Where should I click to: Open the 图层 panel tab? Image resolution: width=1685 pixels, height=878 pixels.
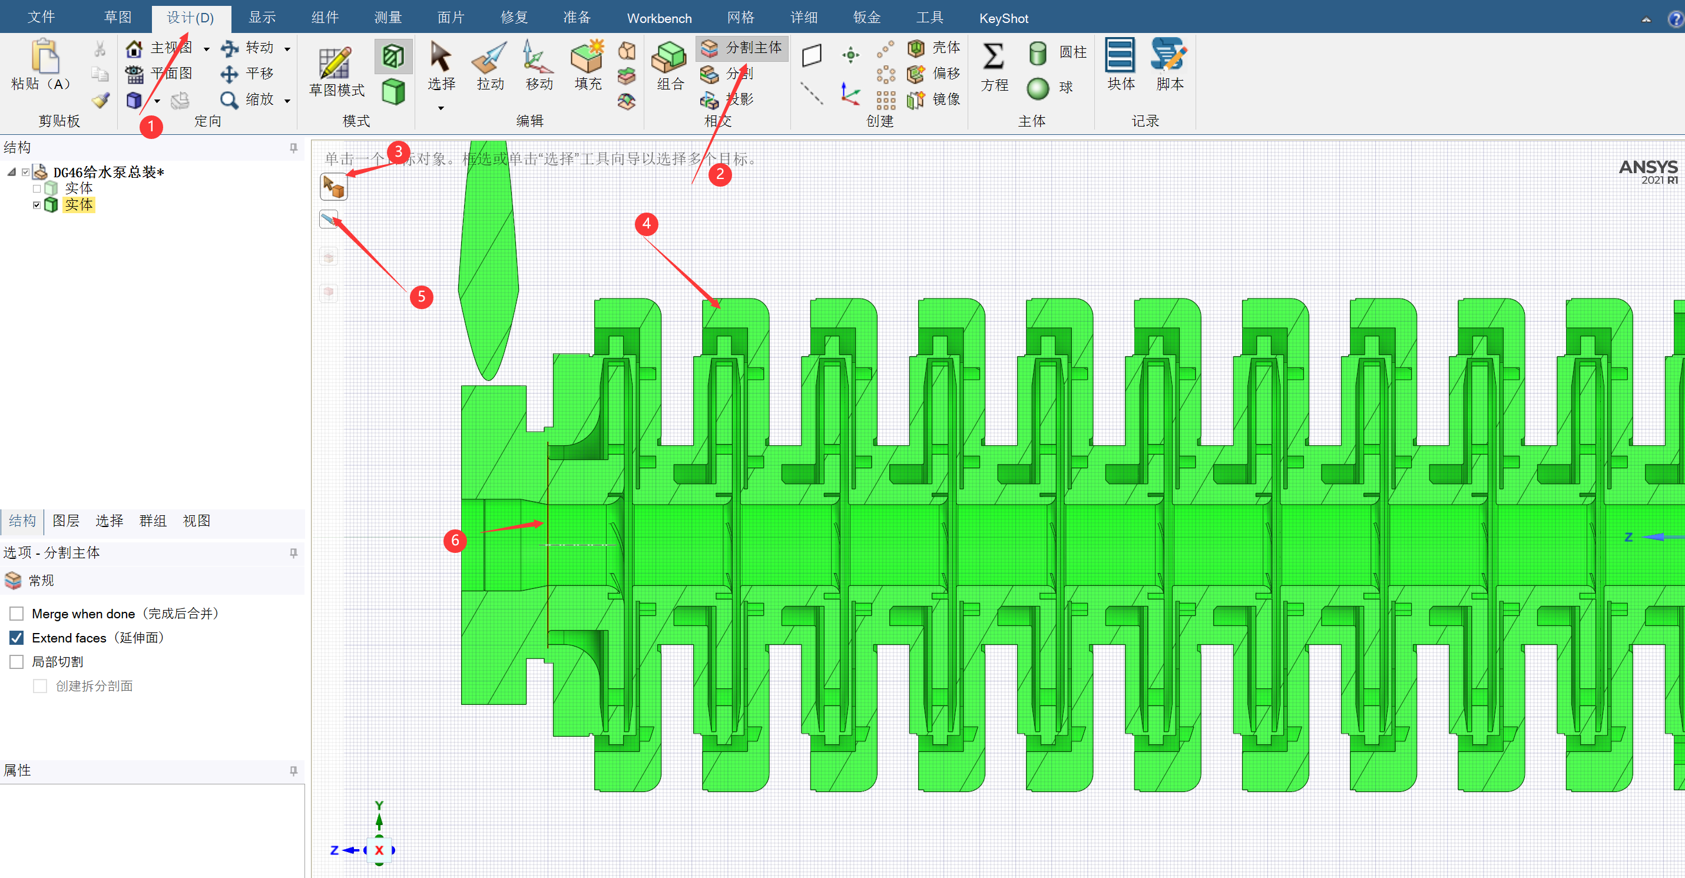[x=65, y=521]
